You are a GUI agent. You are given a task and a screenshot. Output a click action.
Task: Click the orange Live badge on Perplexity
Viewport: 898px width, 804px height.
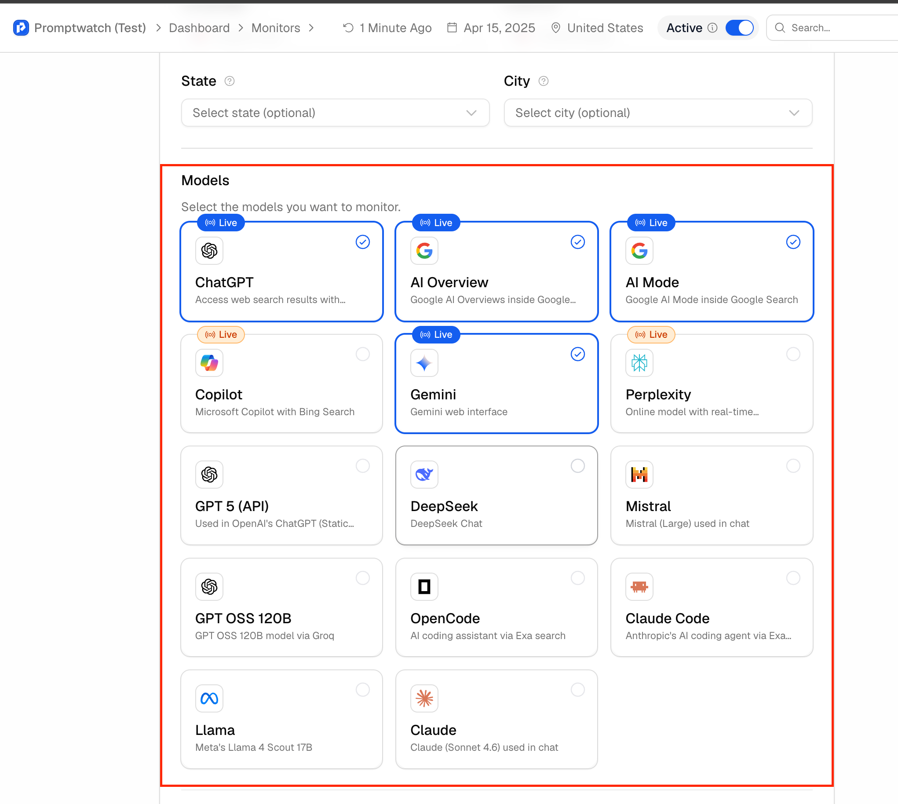(652, 335)
